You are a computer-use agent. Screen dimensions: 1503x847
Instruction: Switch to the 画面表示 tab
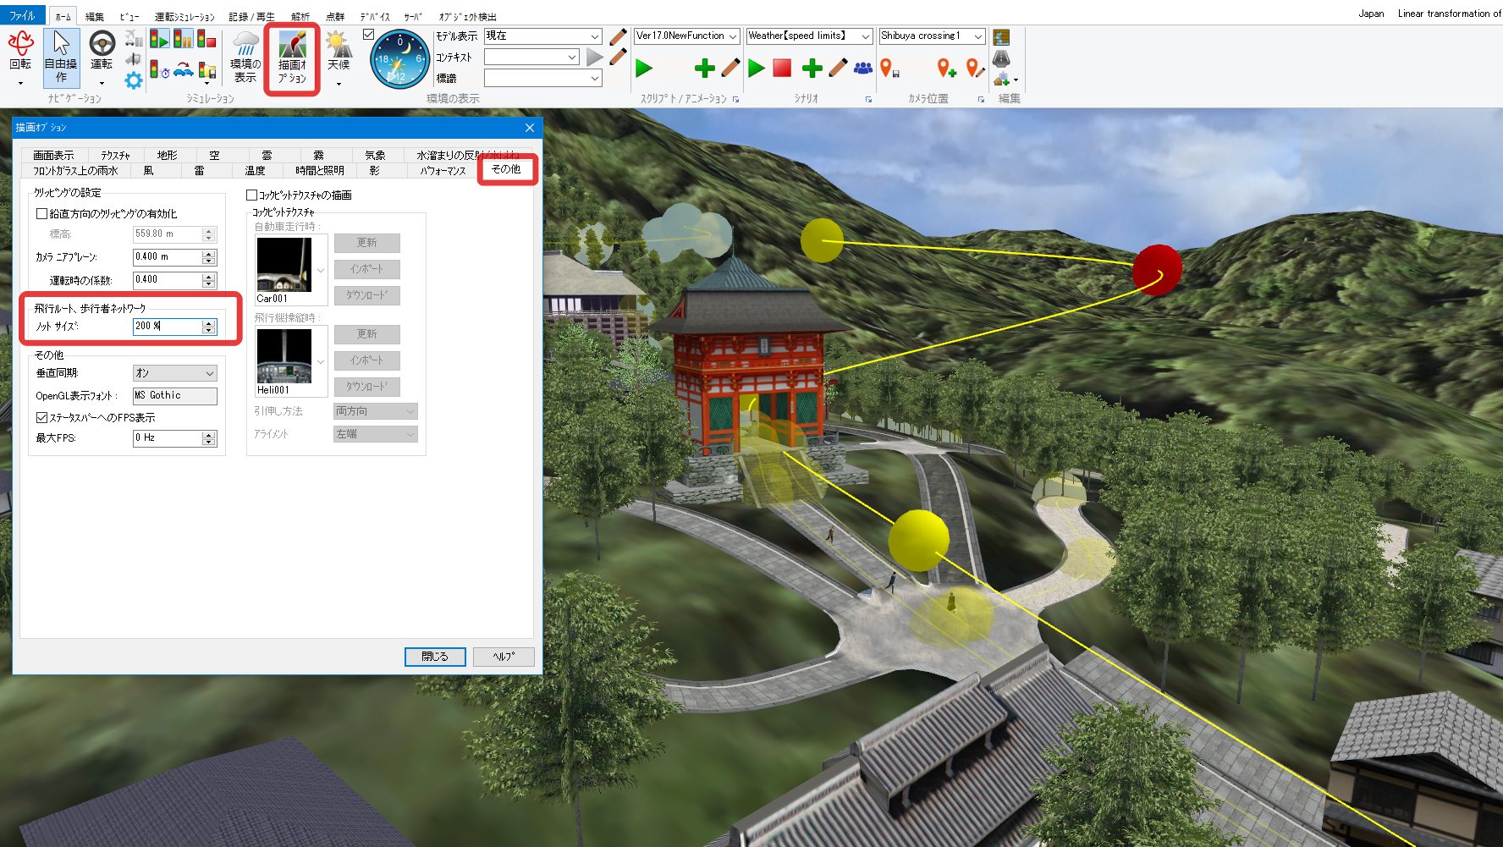pos(53,156)
